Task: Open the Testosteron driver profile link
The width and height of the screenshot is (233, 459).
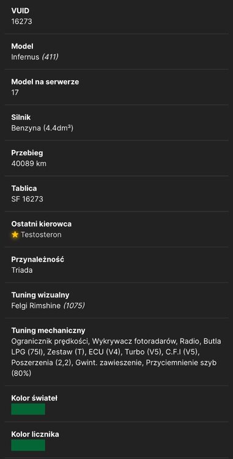Action: click(41, 235)
